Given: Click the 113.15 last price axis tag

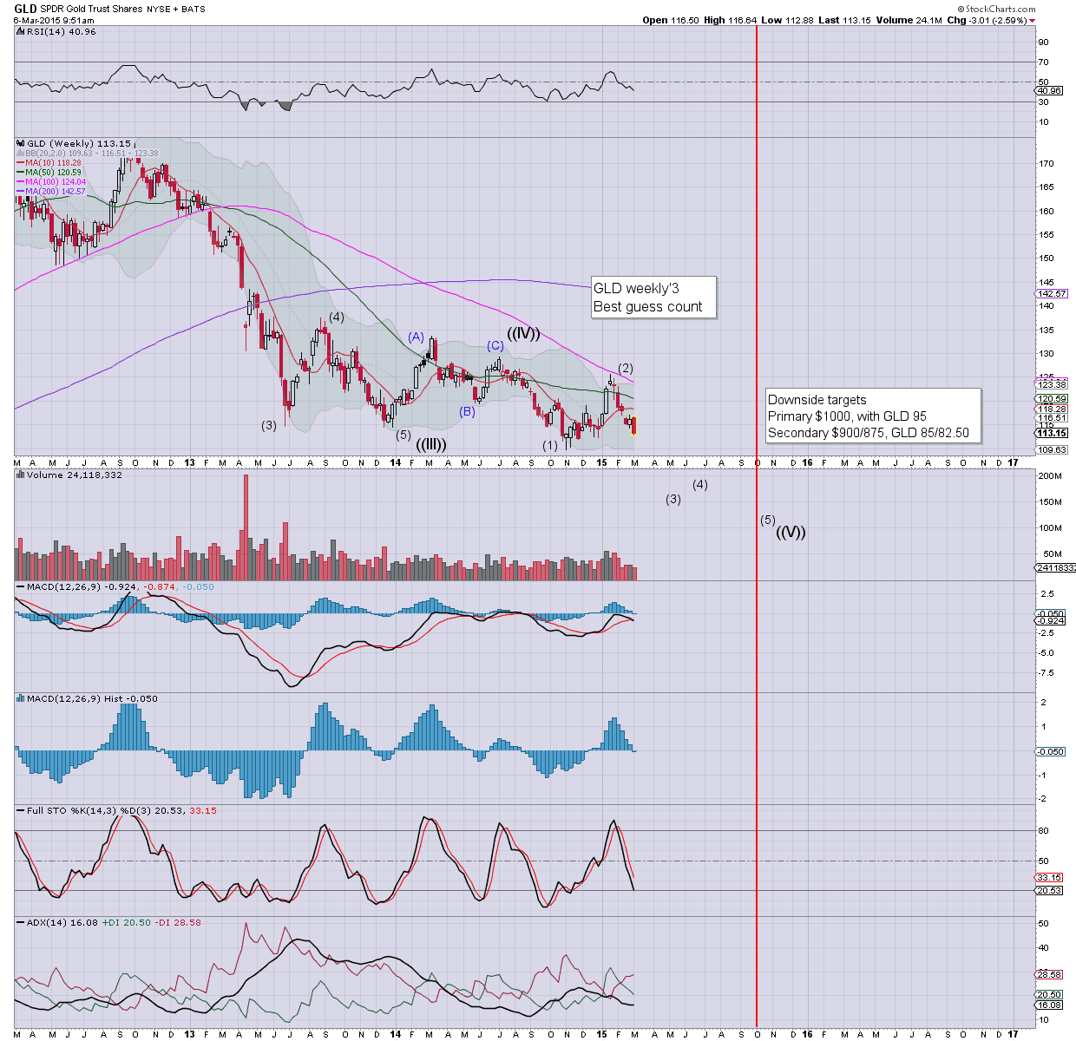Looking at the screenshot, I should coord(1052,433).
